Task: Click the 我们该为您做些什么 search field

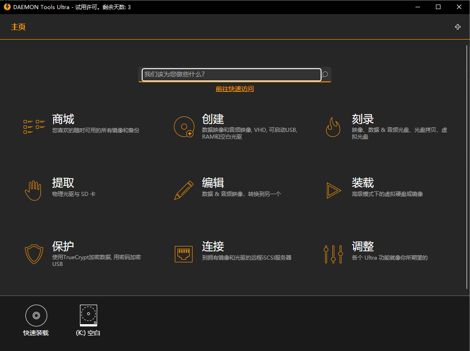Action: pos(232,75)
